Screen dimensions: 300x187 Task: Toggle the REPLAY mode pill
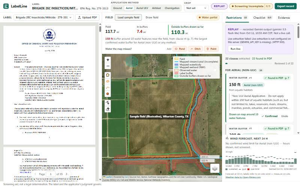coord(219,6)
